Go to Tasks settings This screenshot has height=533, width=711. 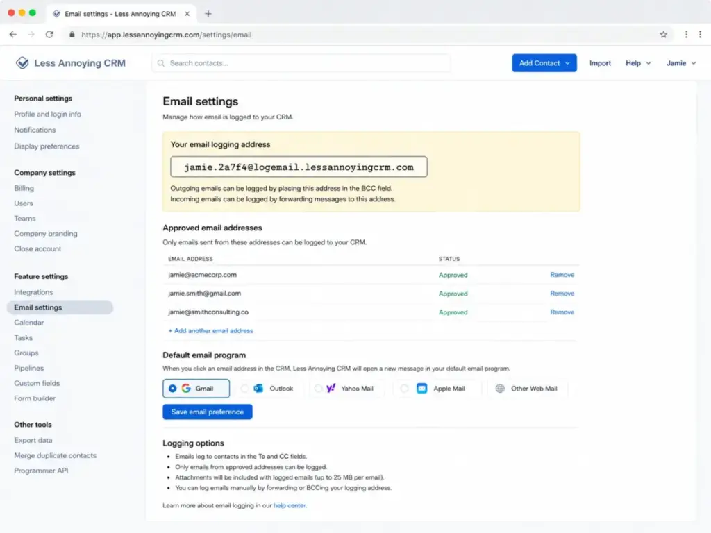tap(24, 338)
